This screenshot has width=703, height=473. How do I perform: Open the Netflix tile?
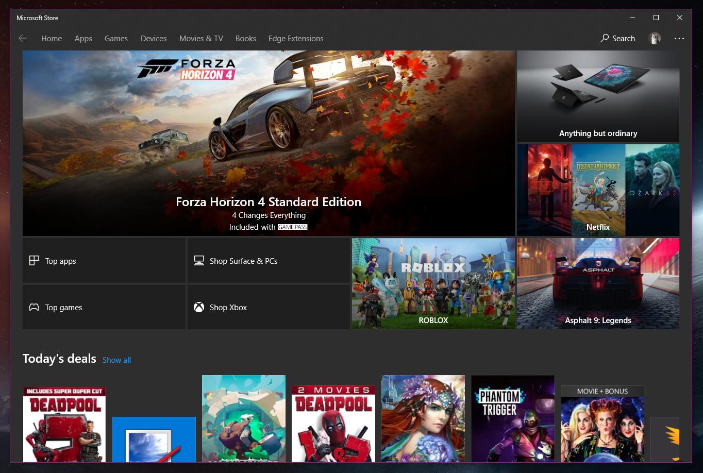(x=598, y=190)
